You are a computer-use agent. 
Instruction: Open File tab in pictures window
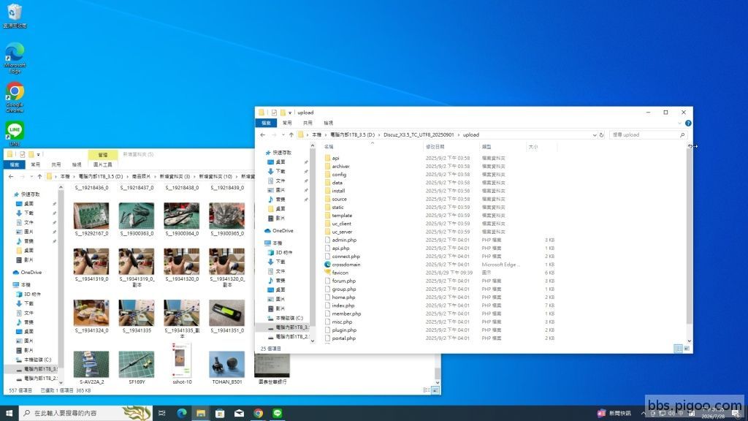(15, 164)
